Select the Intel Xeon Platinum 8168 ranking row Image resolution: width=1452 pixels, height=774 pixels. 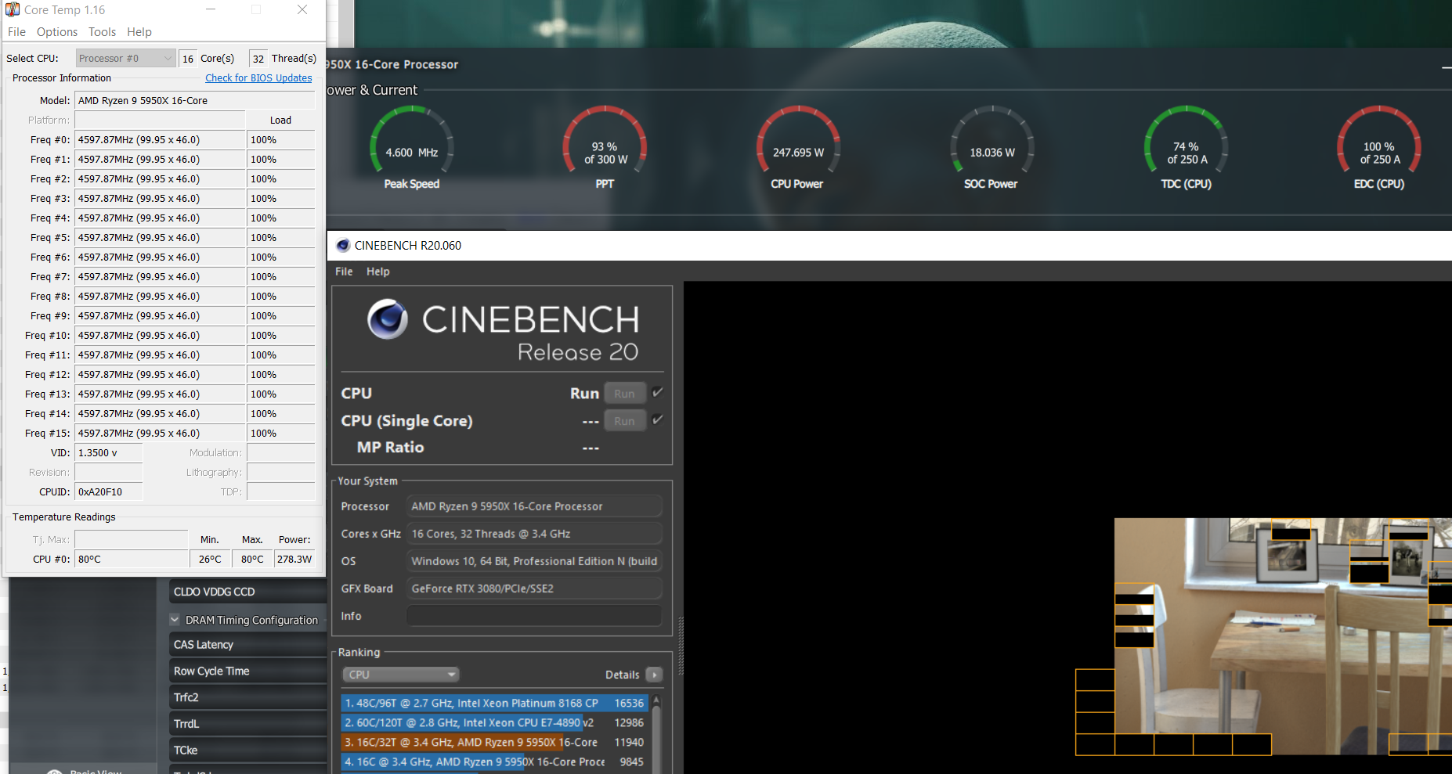click(x=494, y=704)
